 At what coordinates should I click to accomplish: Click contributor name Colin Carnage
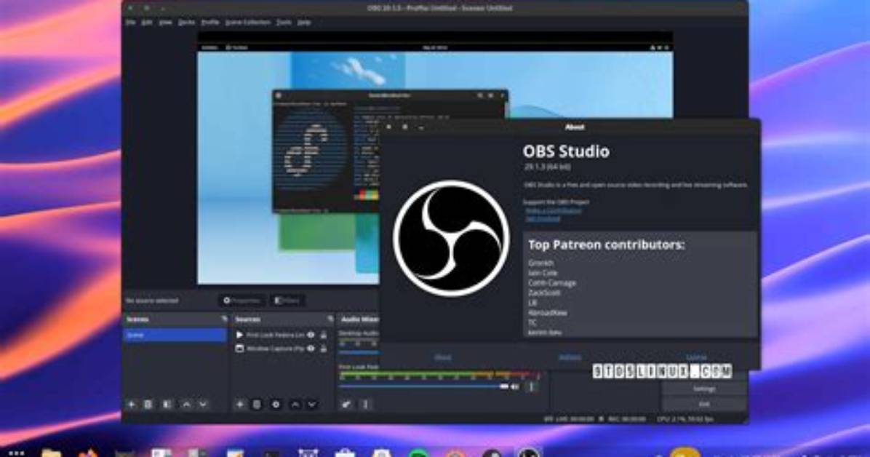(x=552, y=282)
